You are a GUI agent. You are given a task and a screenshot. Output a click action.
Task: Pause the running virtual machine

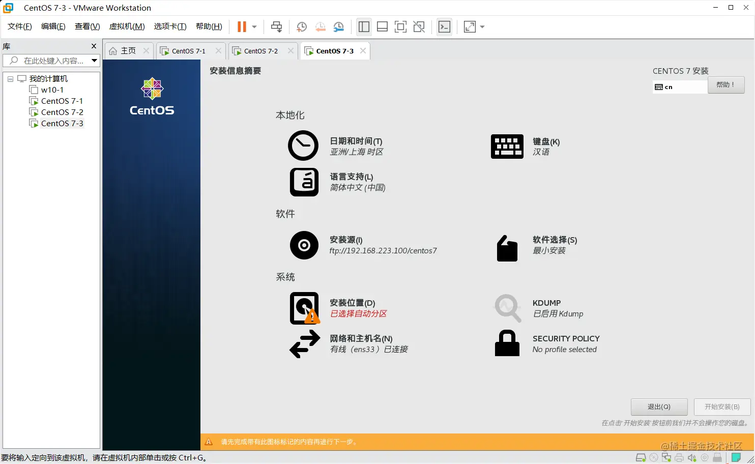click(x=242, y=27)
